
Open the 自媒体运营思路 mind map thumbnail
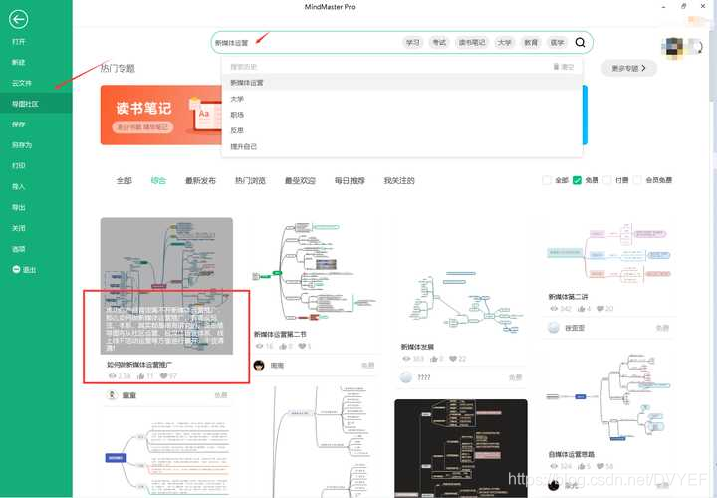[608, 398]
